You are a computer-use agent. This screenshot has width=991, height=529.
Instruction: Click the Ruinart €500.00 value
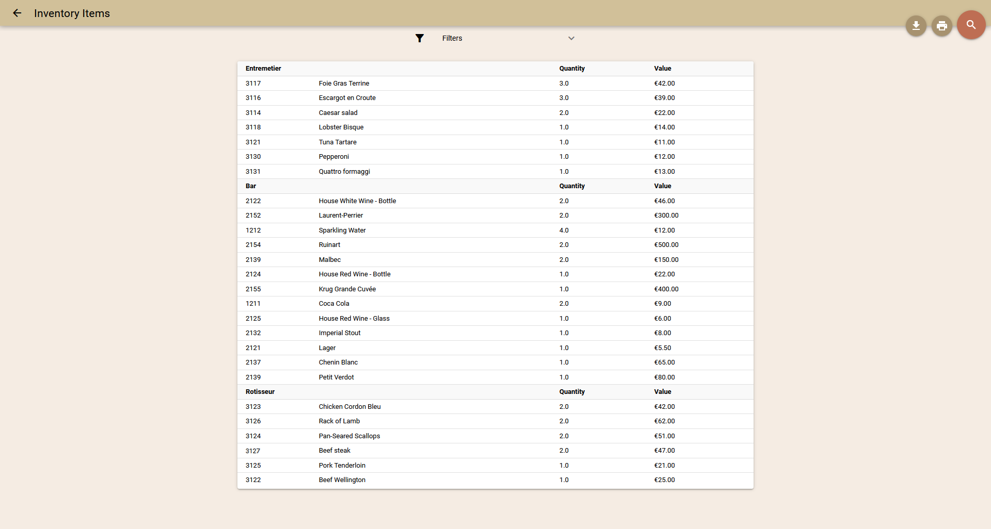[x=666, y=245]
